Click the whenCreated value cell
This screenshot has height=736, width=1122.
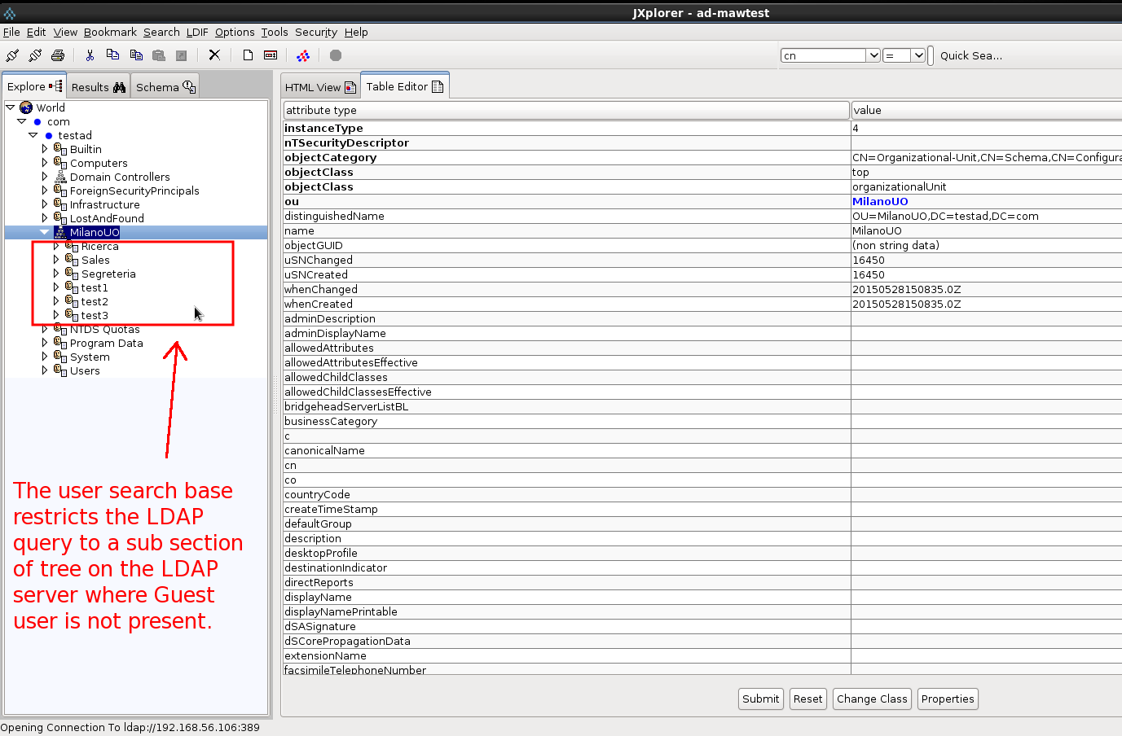click(x=986, y=304)
